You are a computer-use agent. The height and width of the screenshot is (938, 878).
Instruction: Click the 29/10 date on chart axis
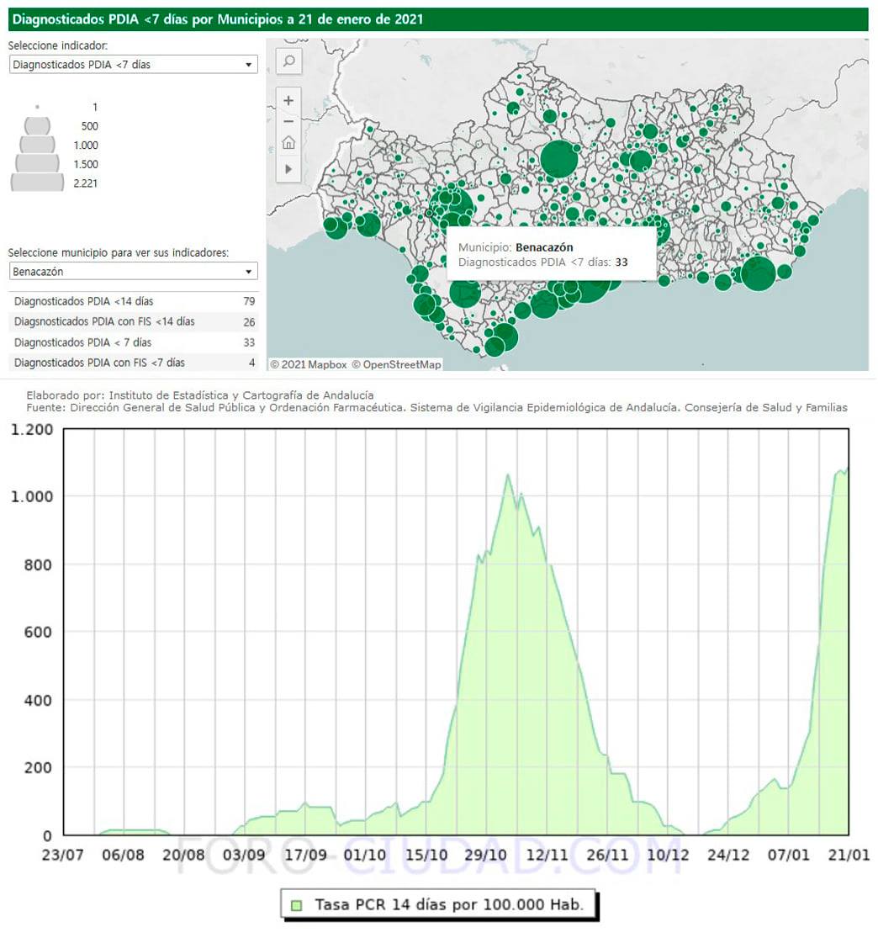point(487,856)
